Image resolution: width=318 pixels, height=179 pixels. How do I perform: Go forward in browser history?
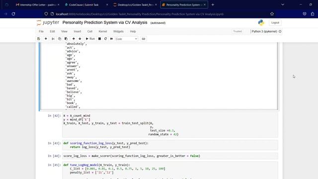click(5, 14)
